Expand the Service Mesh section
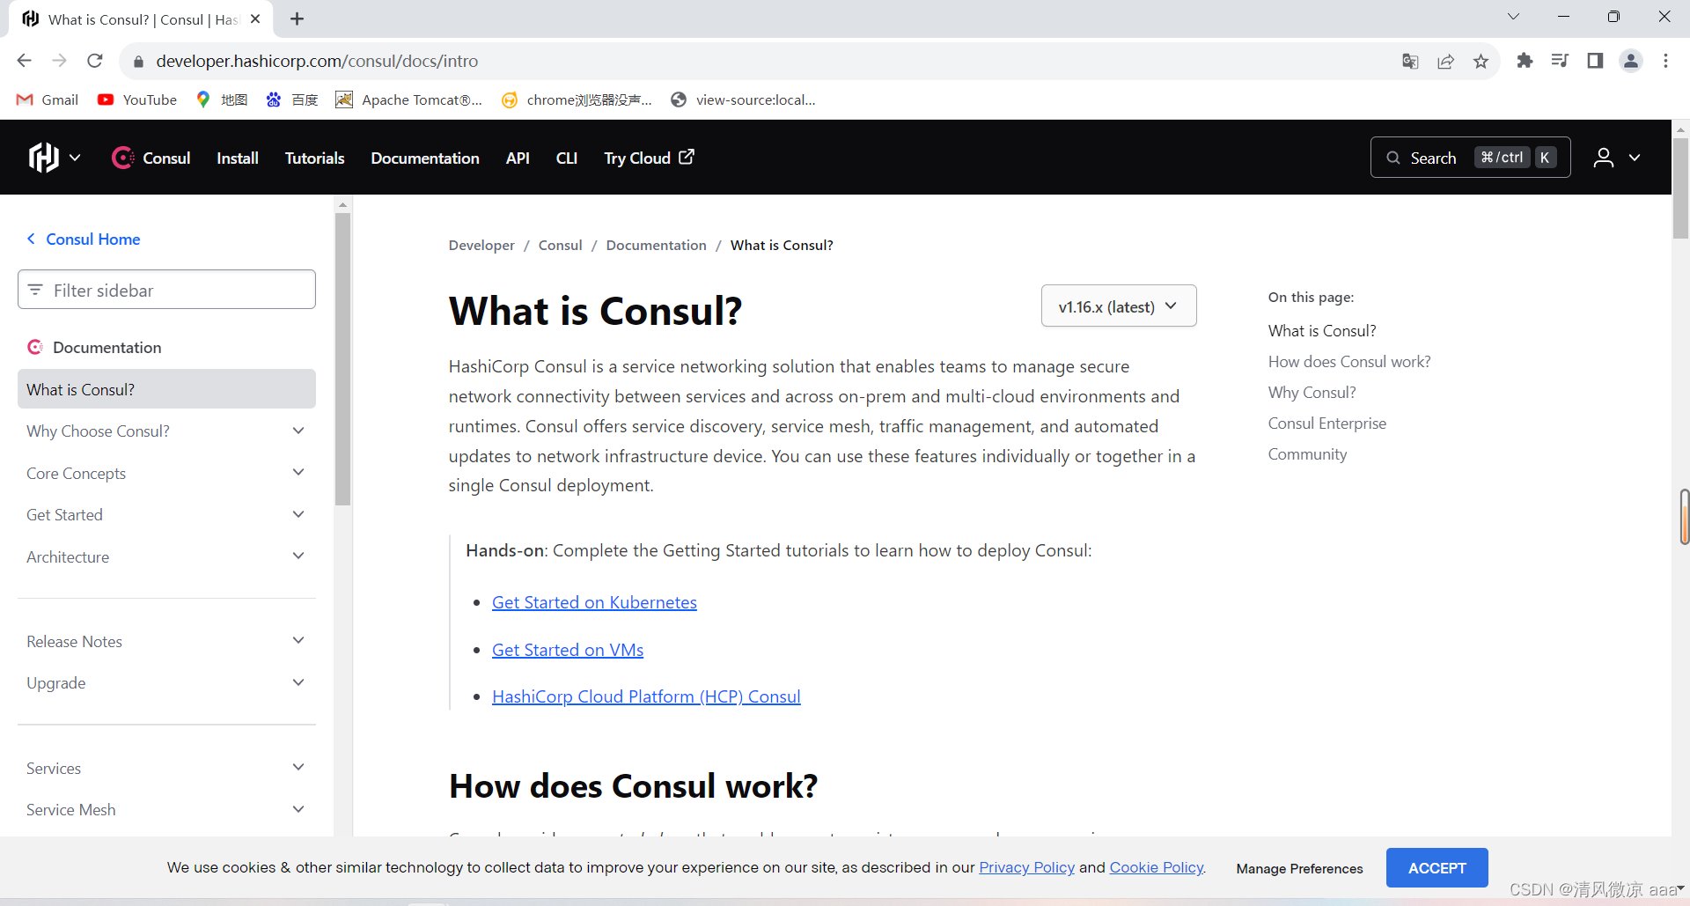This screenshot has width=1690, height=906. point(166,809)
